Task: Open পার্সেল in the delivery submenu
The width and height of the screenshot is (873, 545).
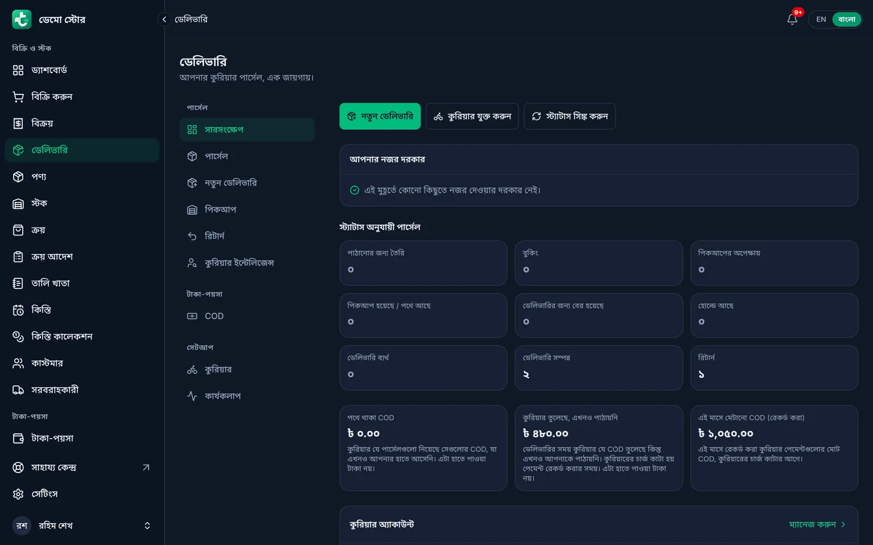Action: coord(247,156)
